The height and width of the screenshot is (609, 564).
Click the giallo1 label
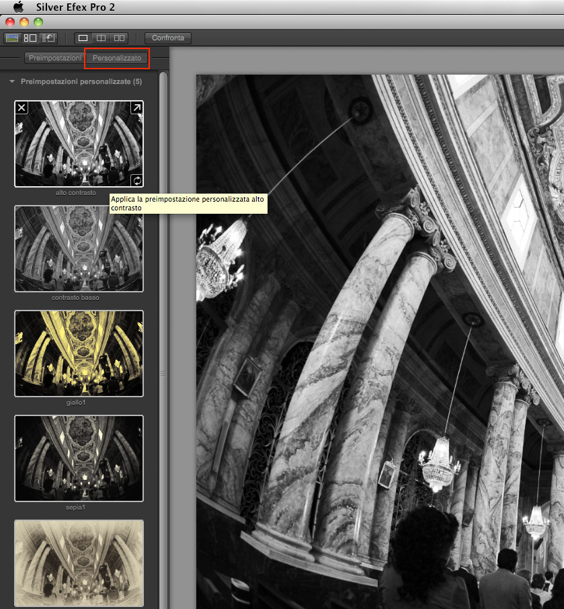point(76,403)
